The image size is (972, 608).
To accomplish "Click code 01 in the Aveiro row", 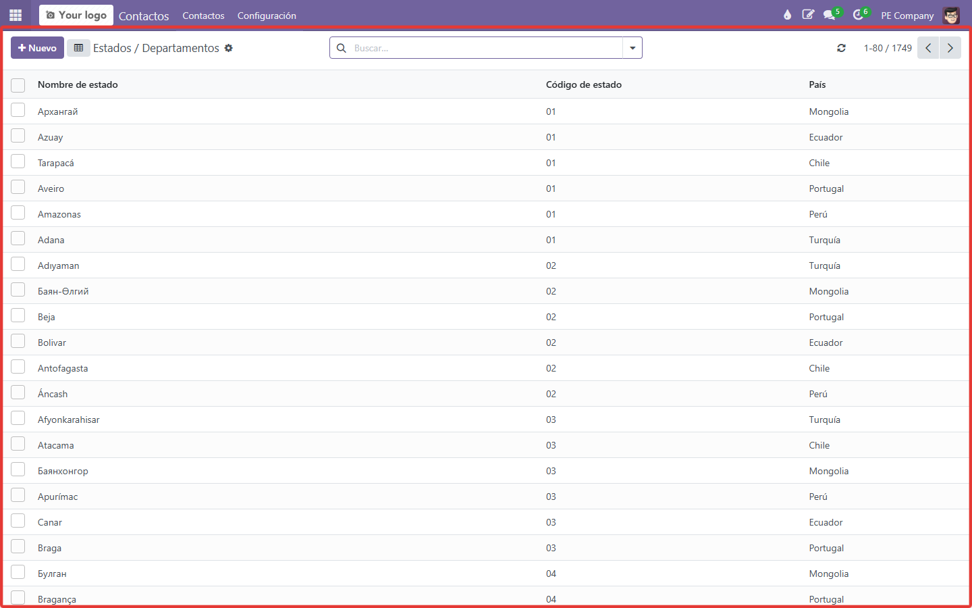I will [551, 188].
